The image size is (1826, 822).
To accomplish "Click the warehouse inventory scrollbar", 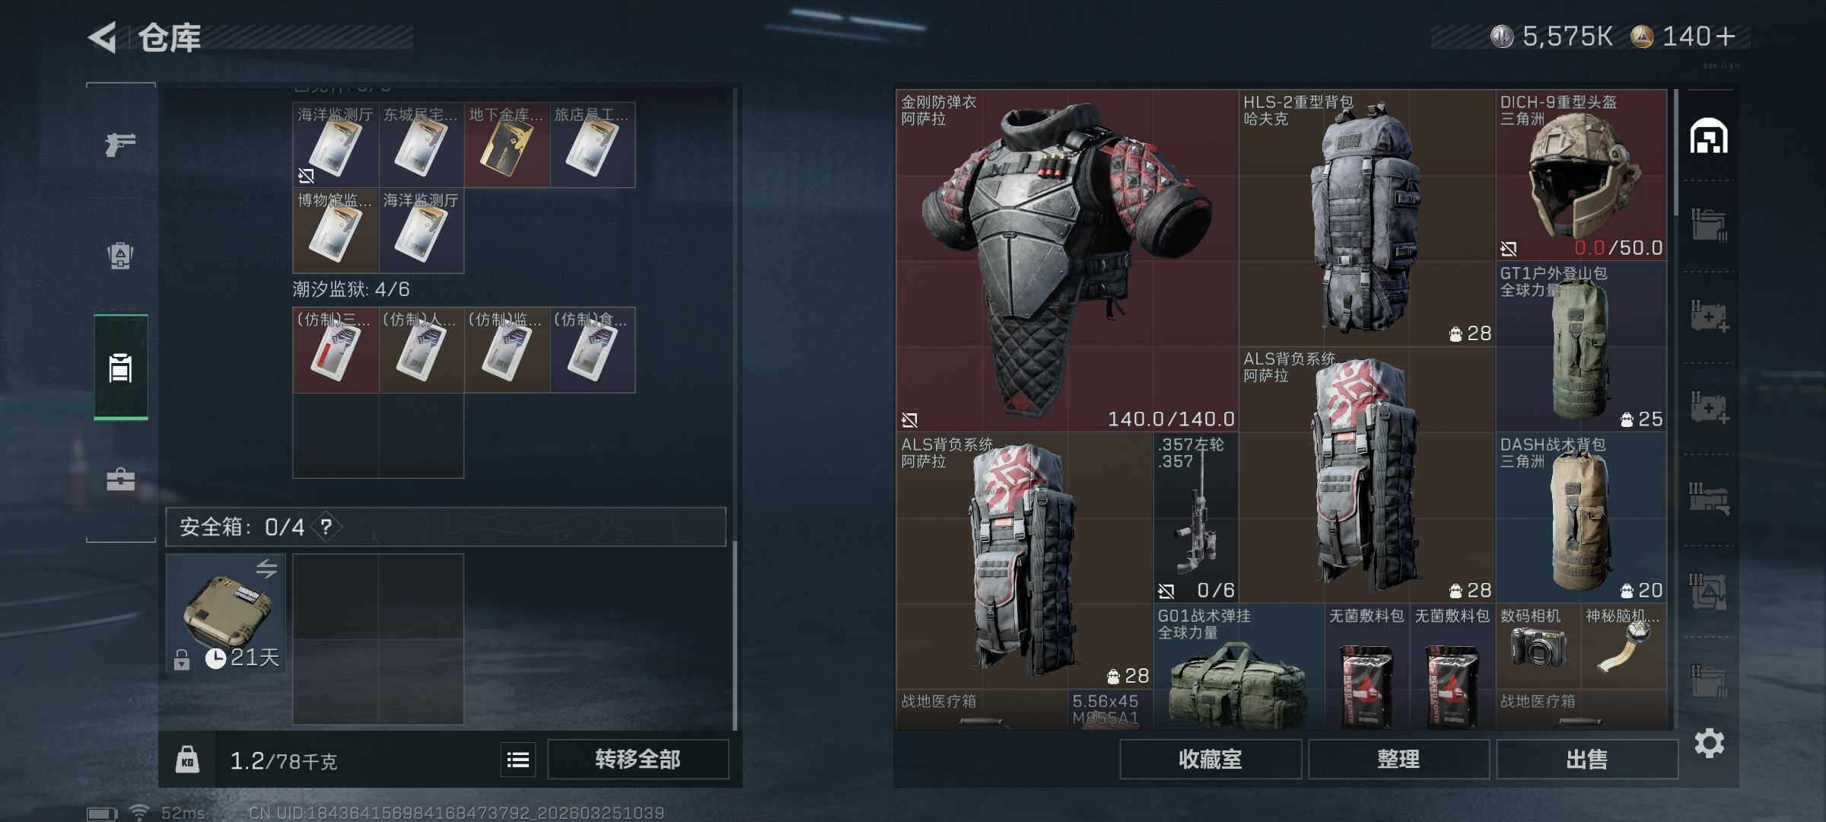I will coord(1675,152).
